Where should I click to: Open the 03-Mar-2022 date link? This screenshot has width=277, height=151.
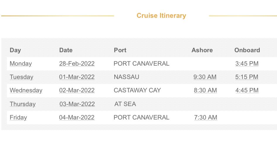[x=77, y=104]
